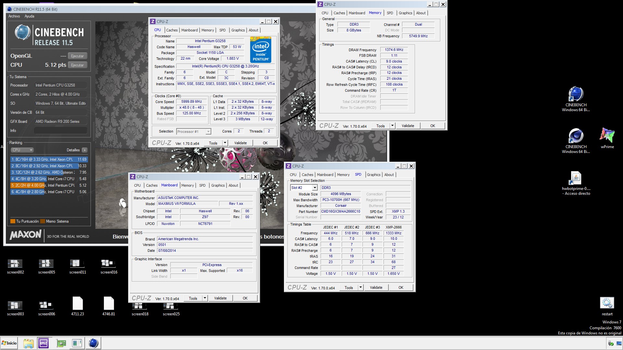
Task: Expand Tools dropdown arrow in Memory tab window
Action: coord(392,126)
